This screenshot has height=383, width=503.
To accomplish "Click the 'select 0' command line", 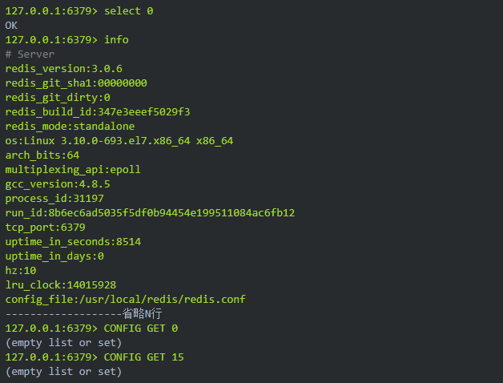I will coord(78,11).
